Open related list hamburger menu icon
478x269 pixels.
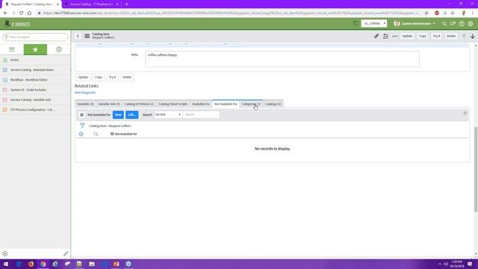tap(81, 114)
